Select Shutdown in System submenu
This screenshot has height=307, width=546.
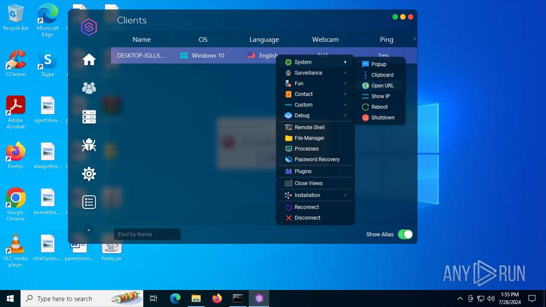pos(380,118)
